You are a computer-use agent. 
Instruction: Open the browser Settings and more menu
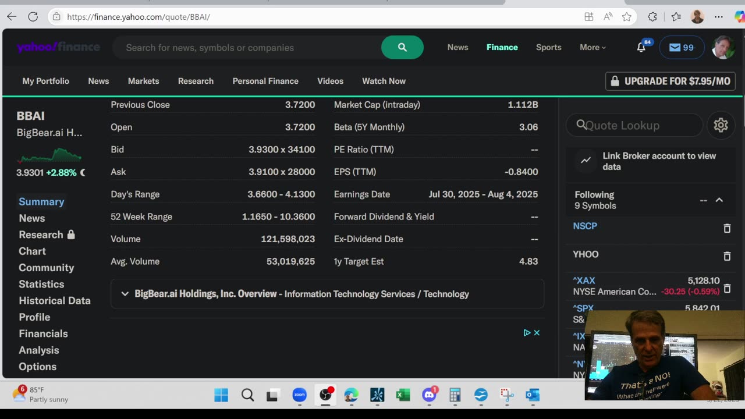pos(719,17)
